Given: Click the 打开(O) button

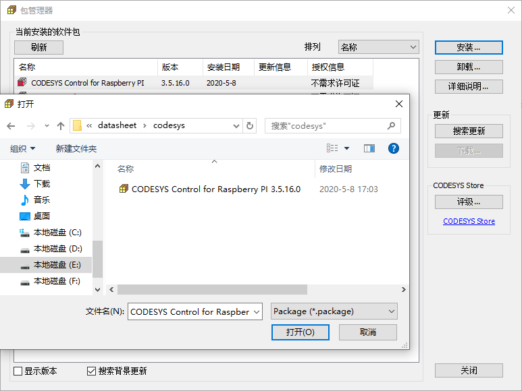Looking at the screenshot, I should point(301,332).
